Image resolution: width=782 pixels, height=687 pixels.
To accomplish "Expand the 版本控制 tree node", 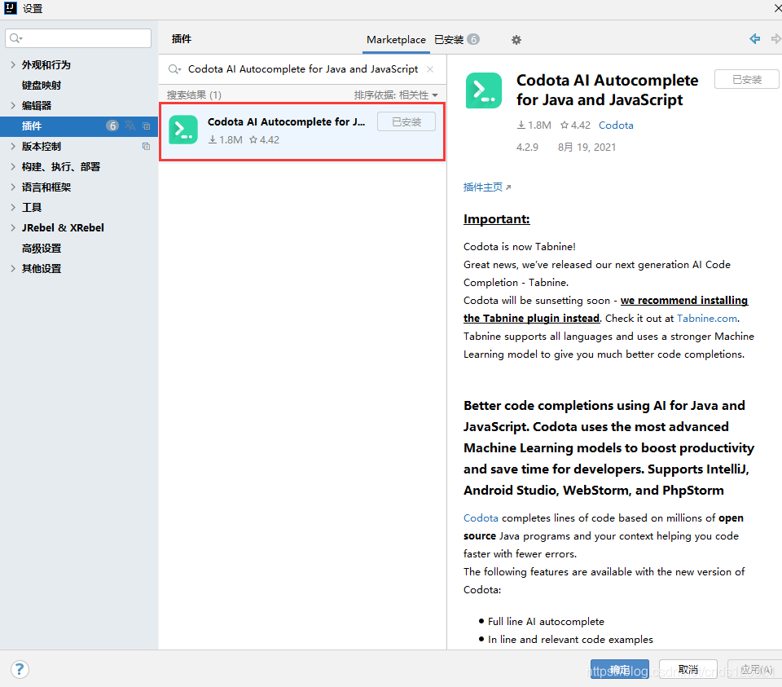I will [13, 146].
